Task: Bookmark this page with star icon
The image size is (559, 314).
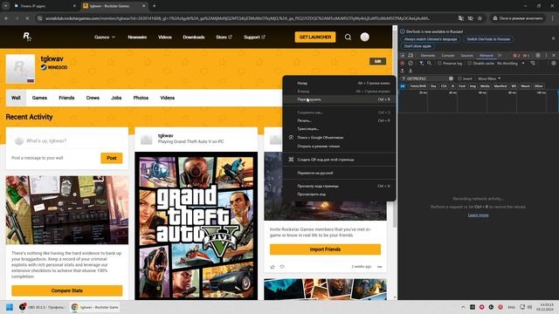Action: [x=480, y=18]
